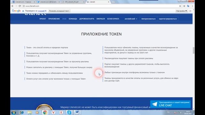Image resolution: width=205 pixels, height=115 pixels.
Task: Open the КОМАНДА menu item
Action: pyautogui.click(x=73, y=19)
